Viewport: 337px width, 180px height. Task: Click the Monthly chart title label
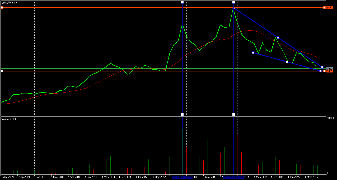[9, 2]
